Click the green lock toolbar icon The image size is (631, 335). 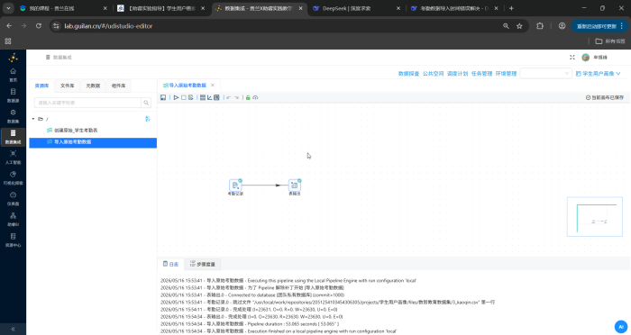248,97
